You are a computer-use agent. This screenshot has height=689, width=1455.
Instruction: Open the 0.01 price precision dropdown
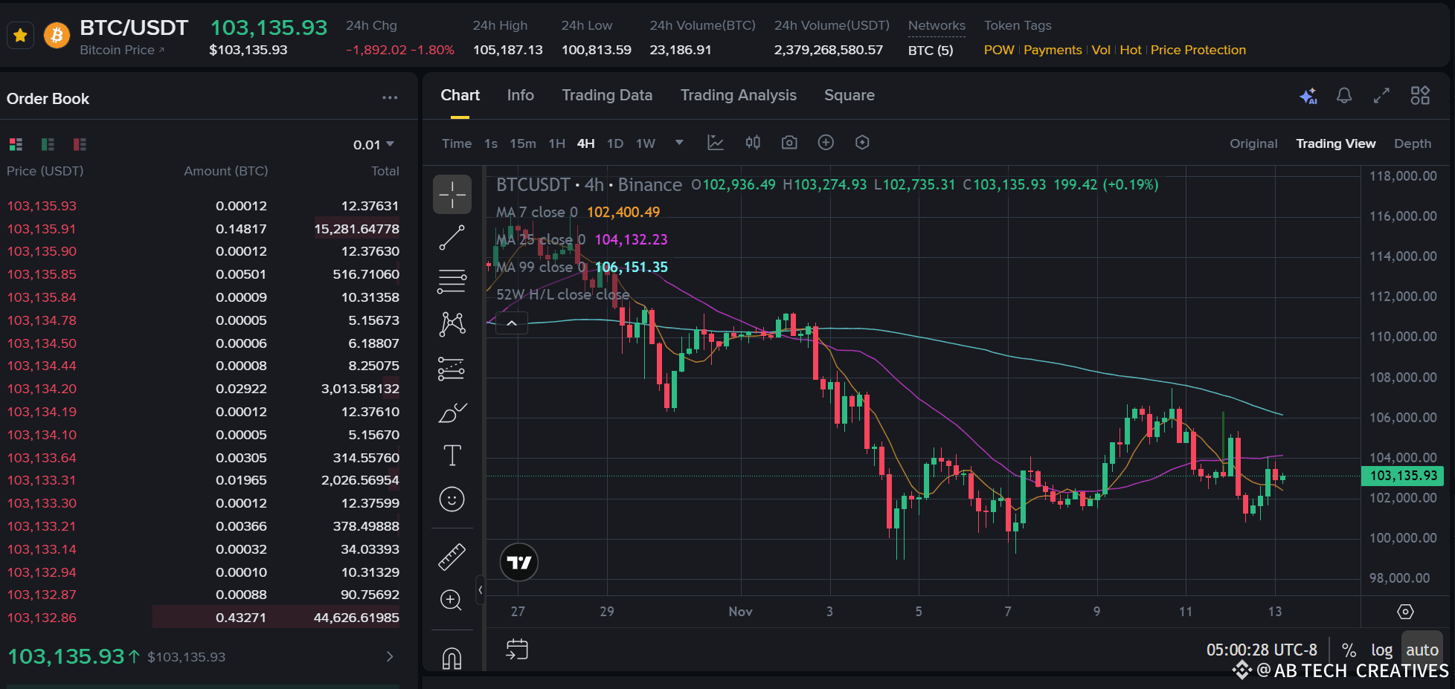(x=373, y=144)
